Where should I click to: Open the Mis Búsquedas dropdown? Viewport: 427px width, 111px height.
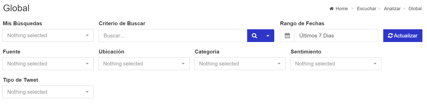coord(48,35)
